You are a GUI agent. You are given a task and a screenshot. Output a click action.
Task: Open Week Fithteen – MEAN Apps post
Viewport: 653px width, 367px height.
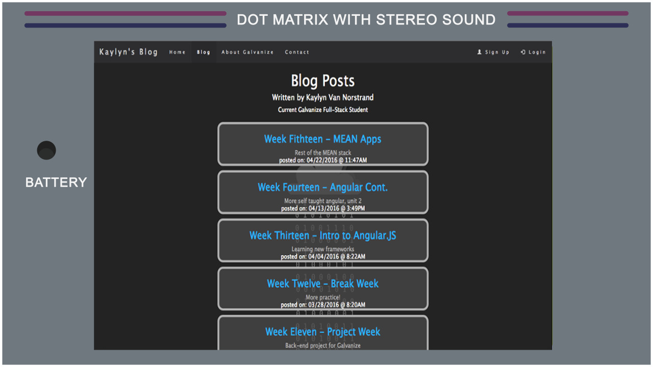(322, 139)
